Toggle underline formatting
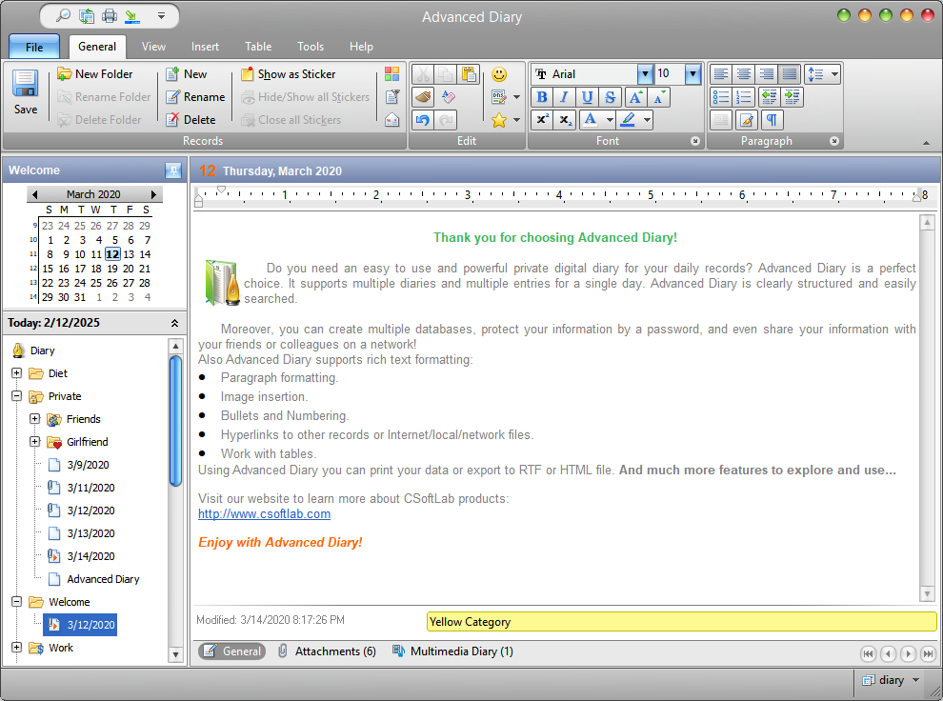 [587, 97]
